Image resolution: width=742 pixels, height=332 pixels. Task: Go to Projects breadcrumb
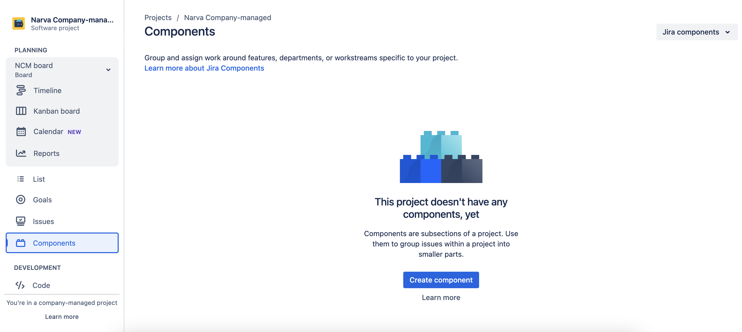pyautogui.click(x=158, y=18)
